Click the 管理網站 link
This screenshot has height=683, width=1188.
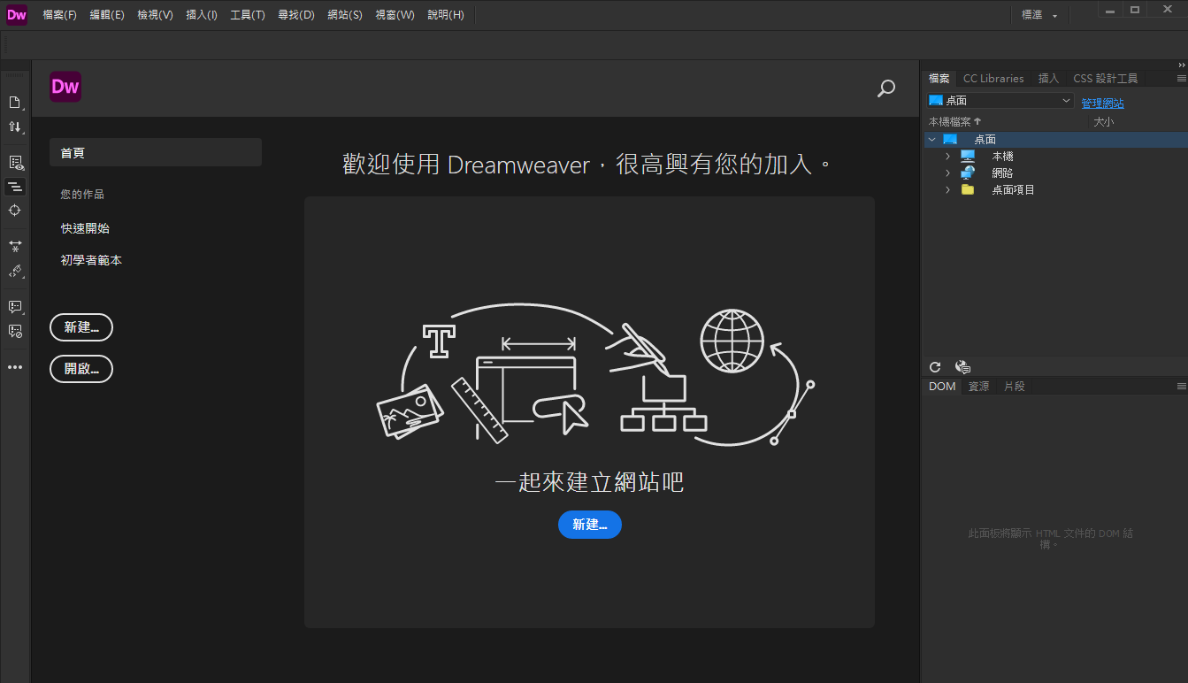coord(1102,104)
